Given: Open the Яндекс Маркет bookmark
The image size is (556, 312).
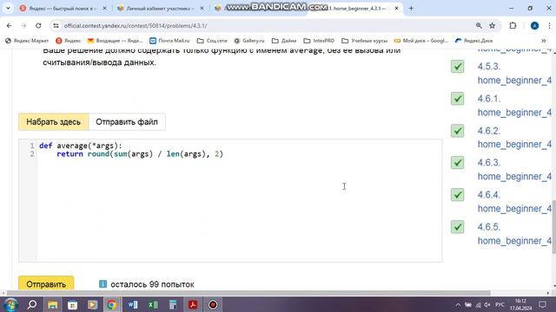Looking at the screenshot, I should click(x=27, y=41).
